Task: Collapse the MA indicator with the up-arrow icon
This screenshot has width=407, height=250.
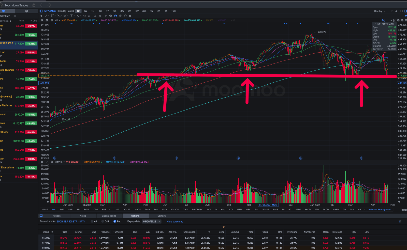Action: [x=47, y=20]
